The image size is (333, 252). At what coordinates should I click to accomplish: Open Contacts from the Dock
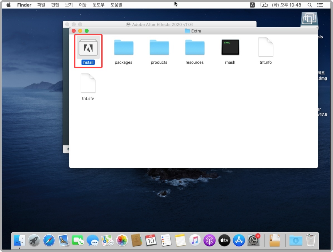(136, 240)
